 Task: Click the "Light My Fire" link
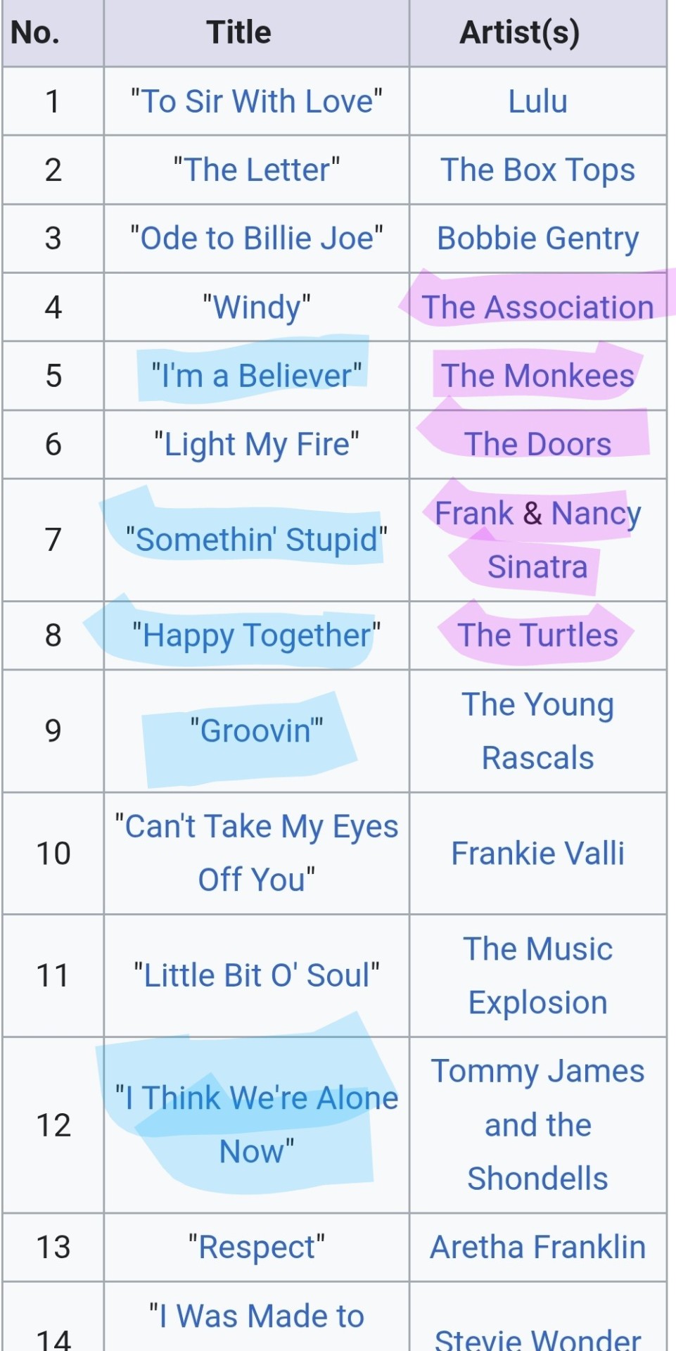click(x=257, y=445)
